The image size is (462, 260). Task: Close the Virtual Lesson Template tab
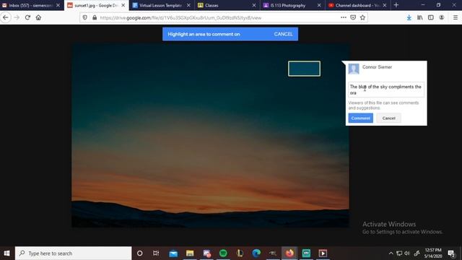click(x=188, y=5)
